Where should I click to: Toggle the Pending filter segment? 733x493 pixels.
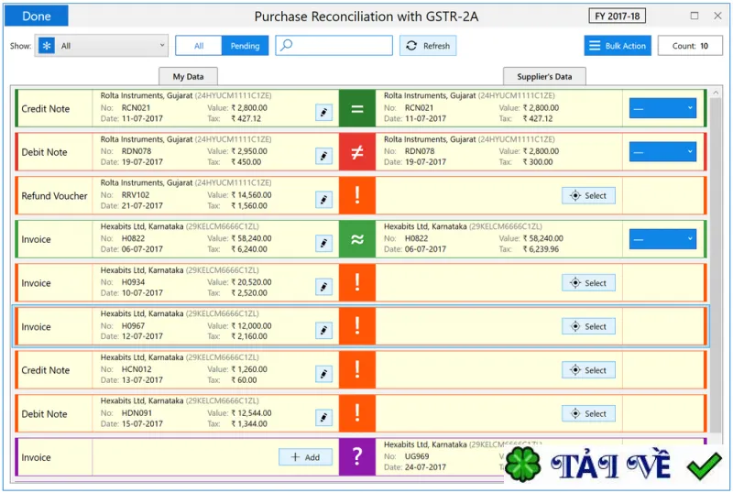pos(245,46)
